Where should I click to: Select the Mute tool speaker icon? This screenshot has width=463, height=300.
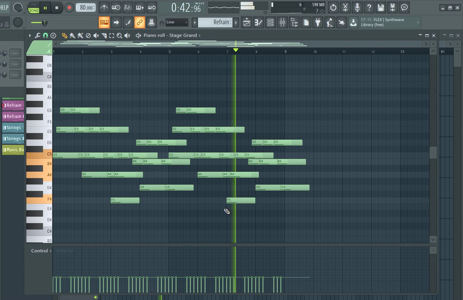tap(96, 36)
